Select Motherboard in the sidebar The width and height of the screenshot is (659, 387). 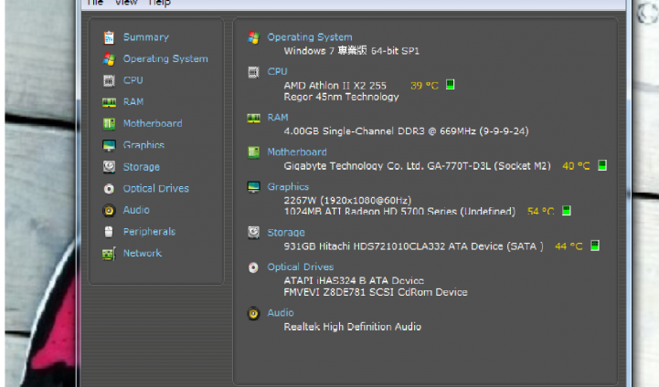[153, 124]
